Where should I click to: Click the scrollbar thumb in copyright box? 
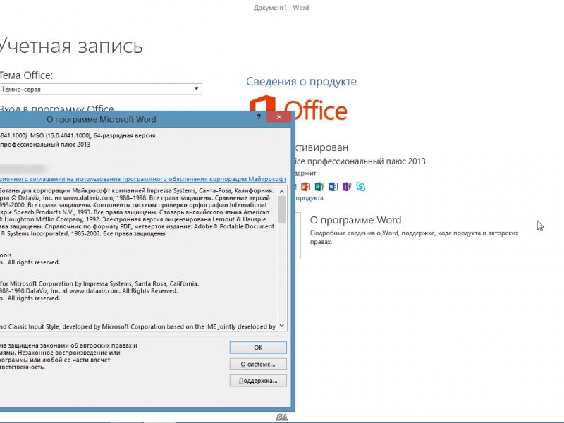(281, 209)
